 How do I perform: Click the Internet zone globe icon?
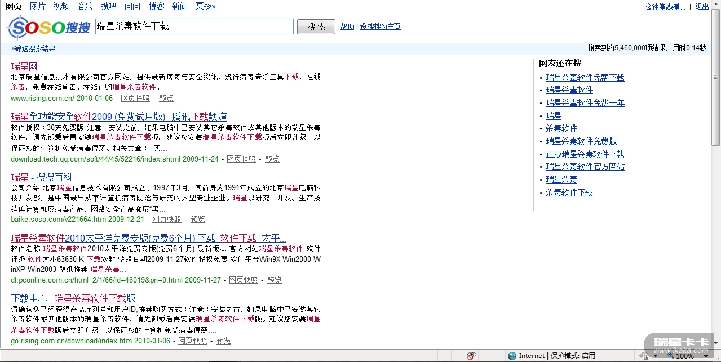[x=512, y=356]
